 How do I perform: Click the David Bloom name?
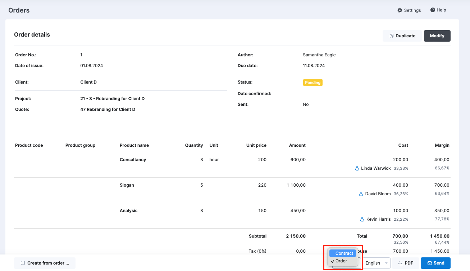(x=378, y=194)
